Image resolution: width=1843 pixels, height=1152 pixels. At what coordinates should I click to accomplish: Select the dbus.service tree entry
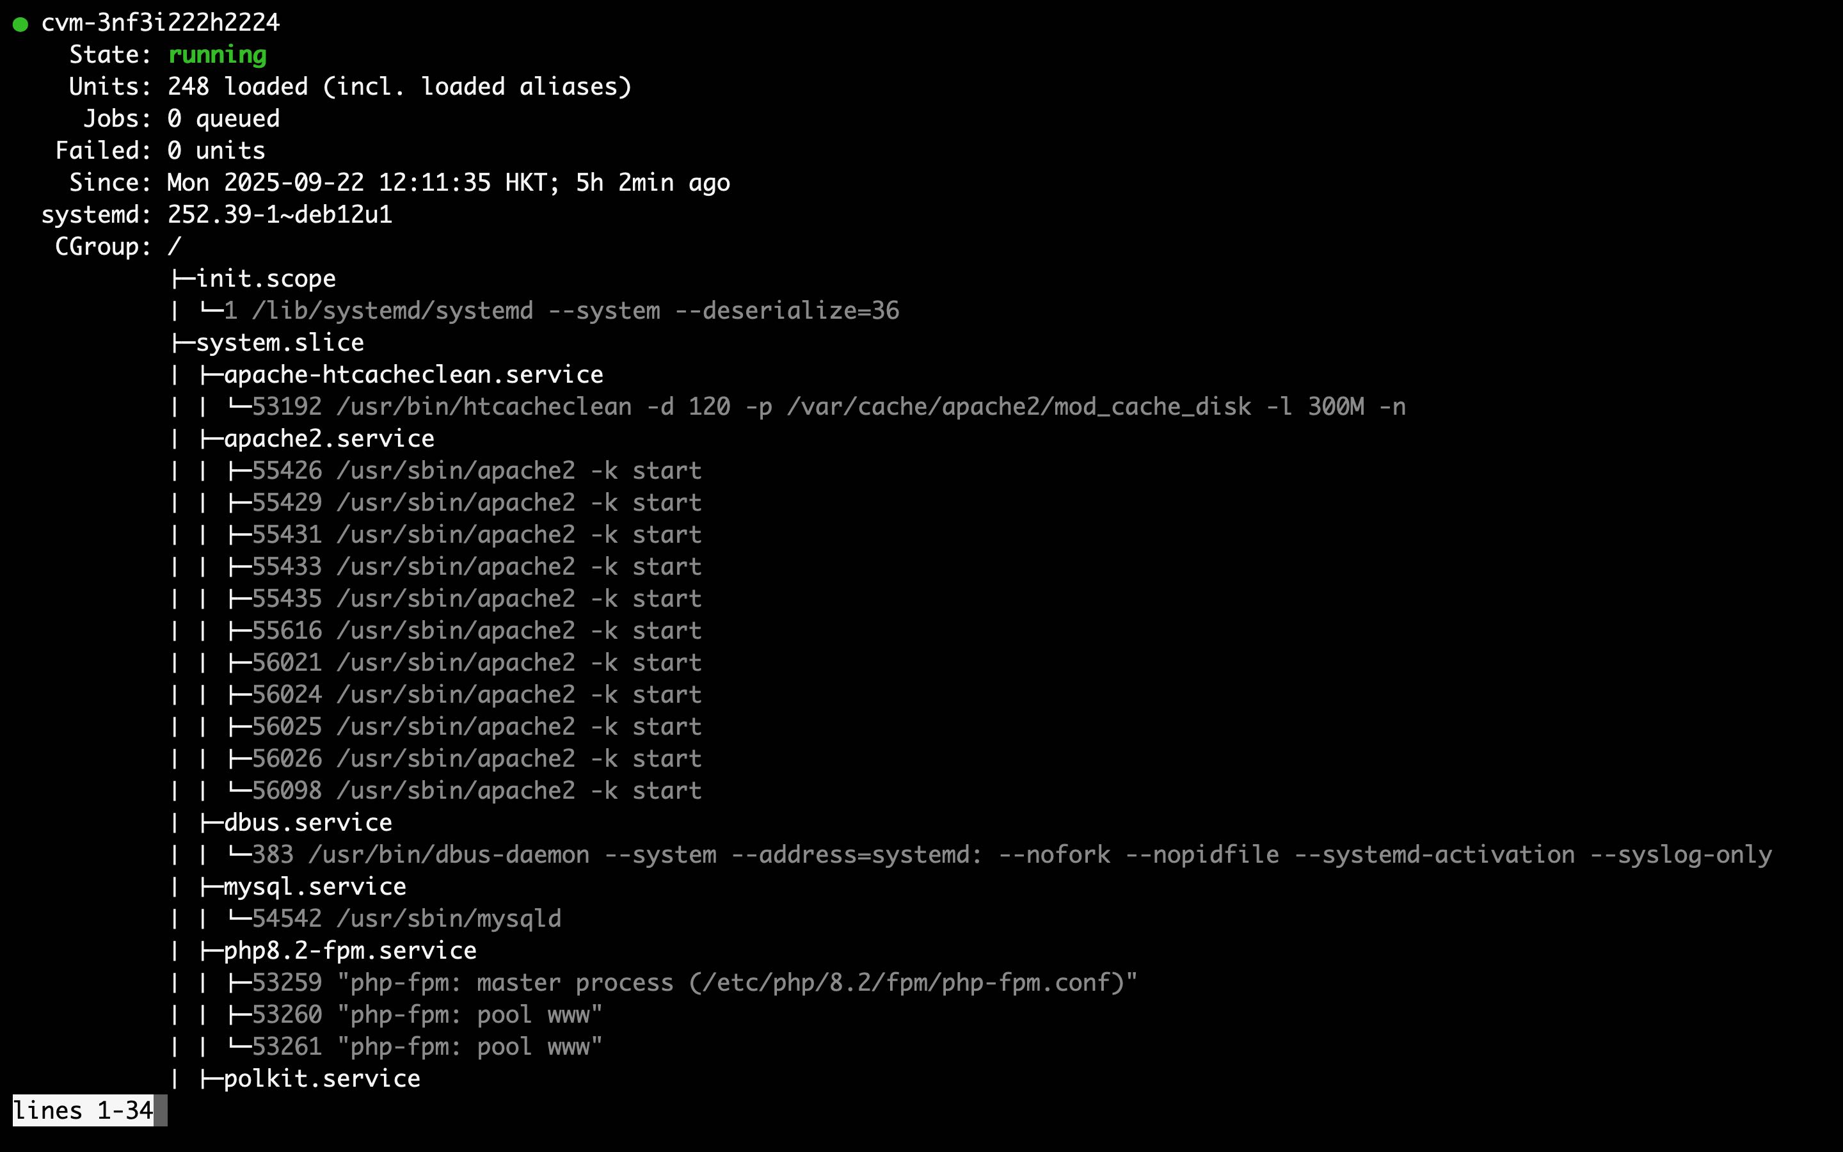click(x=308, y=823)
